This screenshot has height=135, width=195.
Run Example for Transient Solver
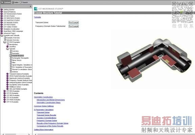click(x=73, y=23)
